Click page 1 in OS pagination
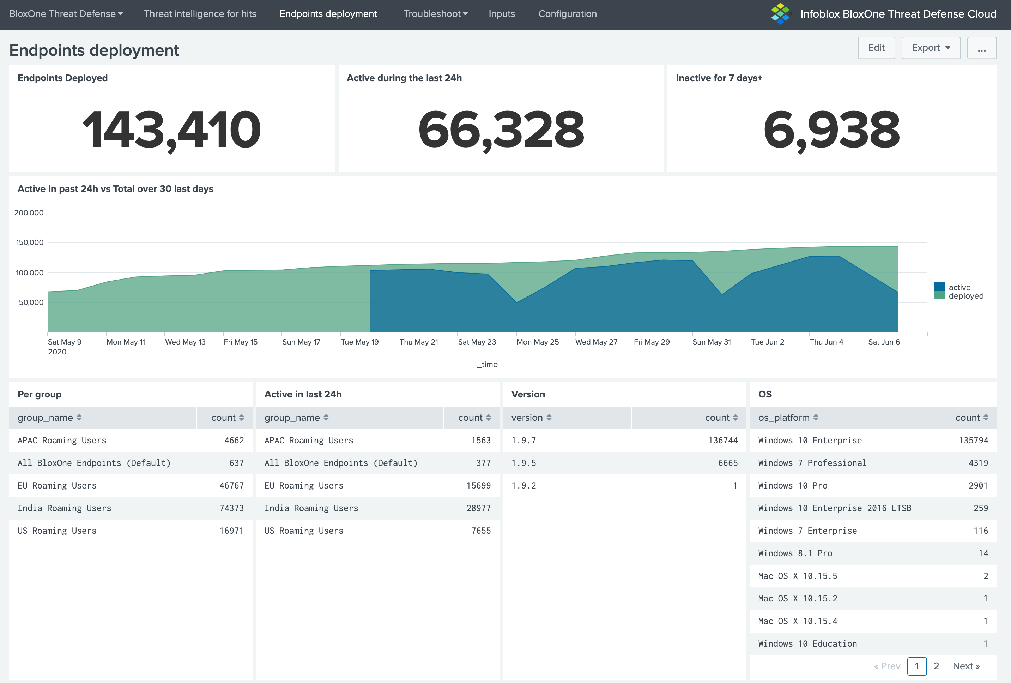The height and width of the screenshot is (683, 1011). pos(916,666)
